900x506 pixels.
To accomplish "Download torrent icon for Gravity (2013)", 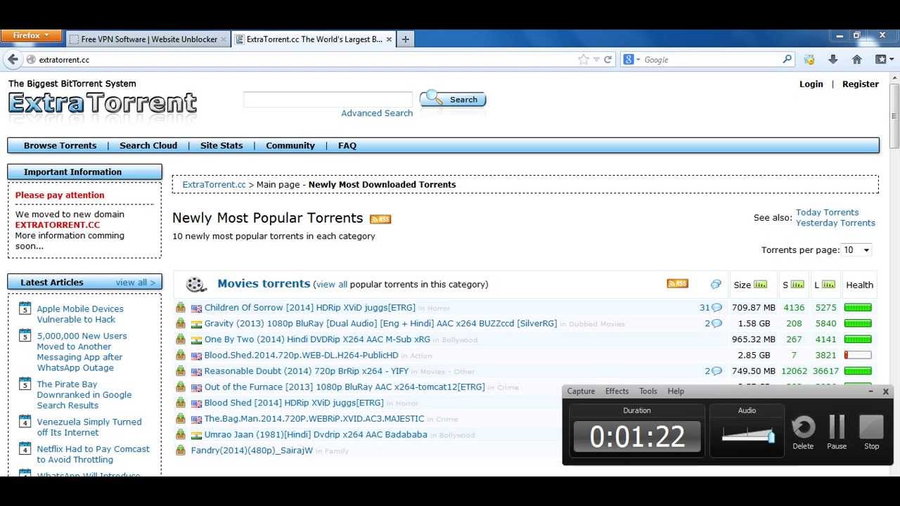I will [181, 323].
